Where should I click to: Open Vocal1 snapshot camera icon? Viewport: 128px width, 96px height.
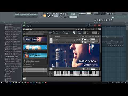(77, 39)
